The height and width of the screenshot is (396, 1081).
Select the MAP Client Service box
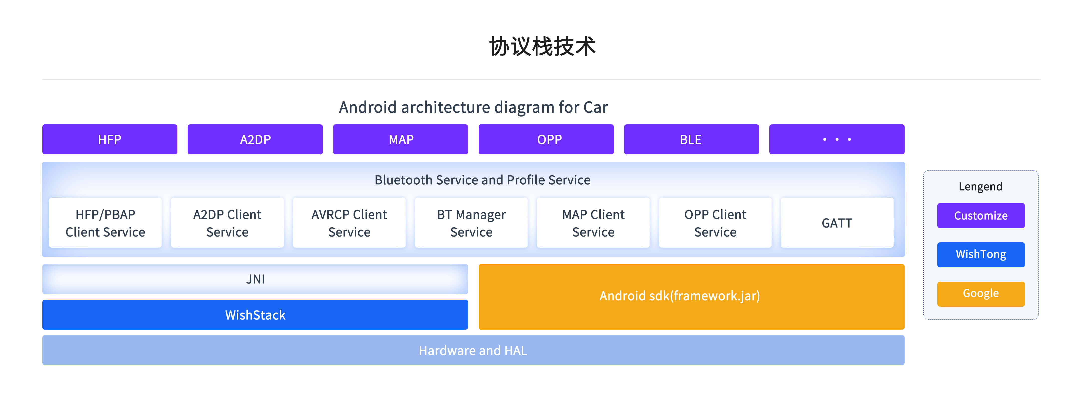(593, 223)
